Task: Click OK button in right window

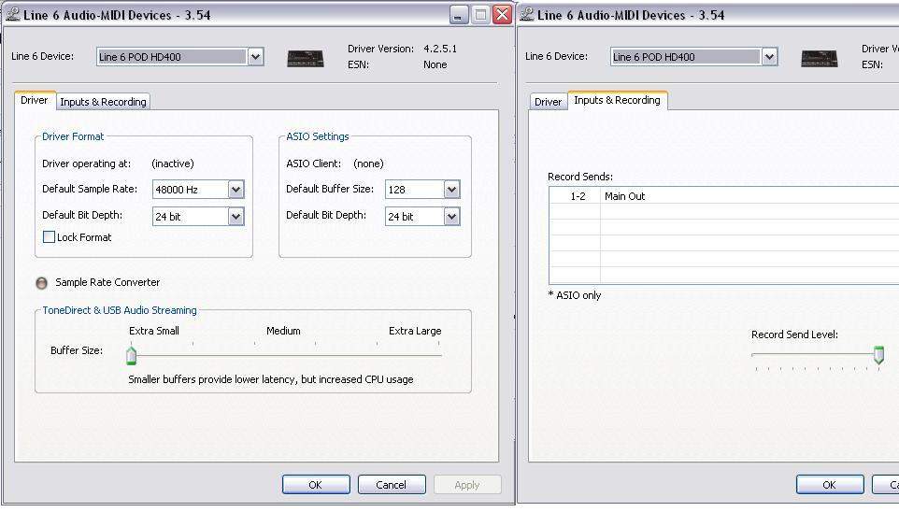Action: (x=829, y=485)
